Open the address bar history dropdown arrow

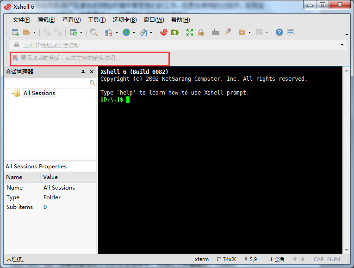[x=342, y=45]
